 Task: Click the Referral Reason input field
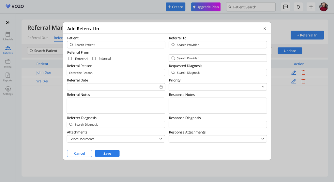pos(116,73)
